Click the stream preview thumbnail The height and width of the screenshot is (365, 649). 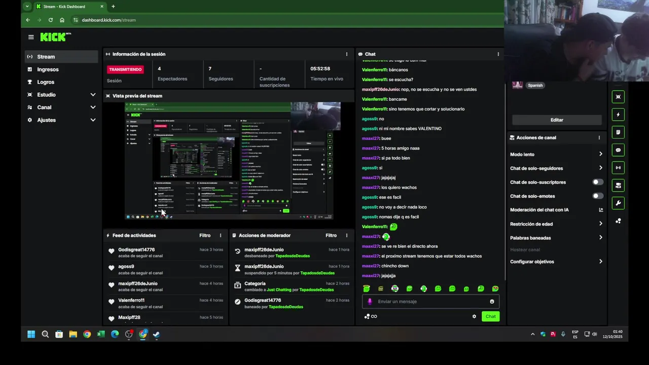point(233,161)
